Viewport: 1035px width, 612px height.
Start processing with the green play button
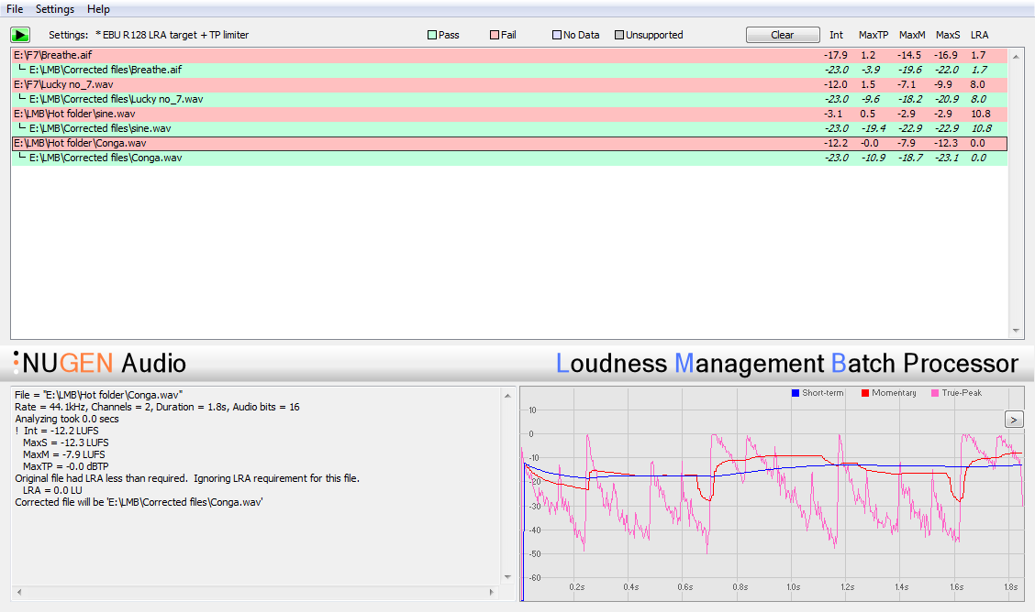point(20,35)
